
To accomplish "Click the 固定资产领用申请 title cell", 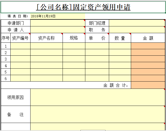I will pos(83,7).
